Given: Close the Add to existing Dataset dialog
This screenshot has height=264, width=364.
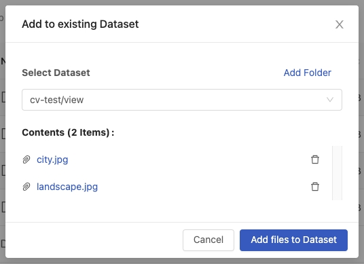Looking at the screenshot, I should pyautogui.click(x=339, y=24).
